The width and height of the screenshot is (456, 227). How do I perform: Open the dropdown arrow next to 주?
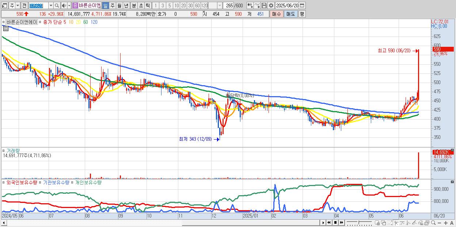pos(18,5)
